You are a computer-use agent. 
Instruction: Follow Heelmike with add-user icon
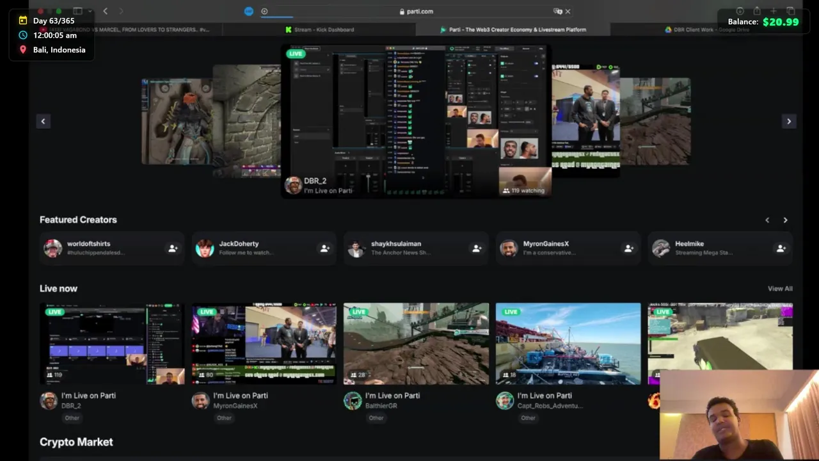pyautogui.click(x=781, y=248)
